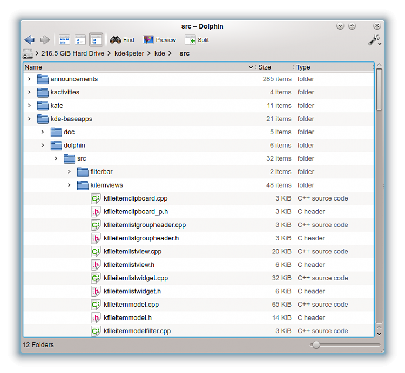Click kfileitemlistwidget.h header icon
Image resolution: width=405 pixels, height=373 pixels.
click(96, 291)
